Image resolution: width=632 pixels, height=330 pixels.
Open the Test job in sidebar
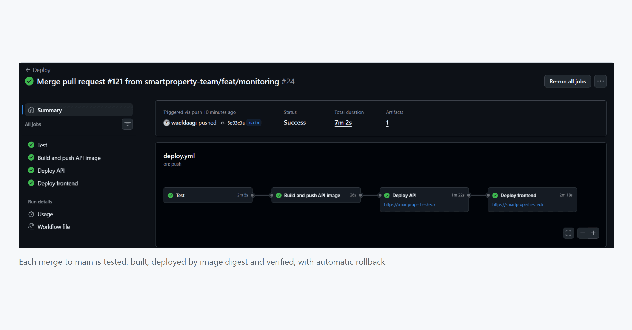(42, 145)
